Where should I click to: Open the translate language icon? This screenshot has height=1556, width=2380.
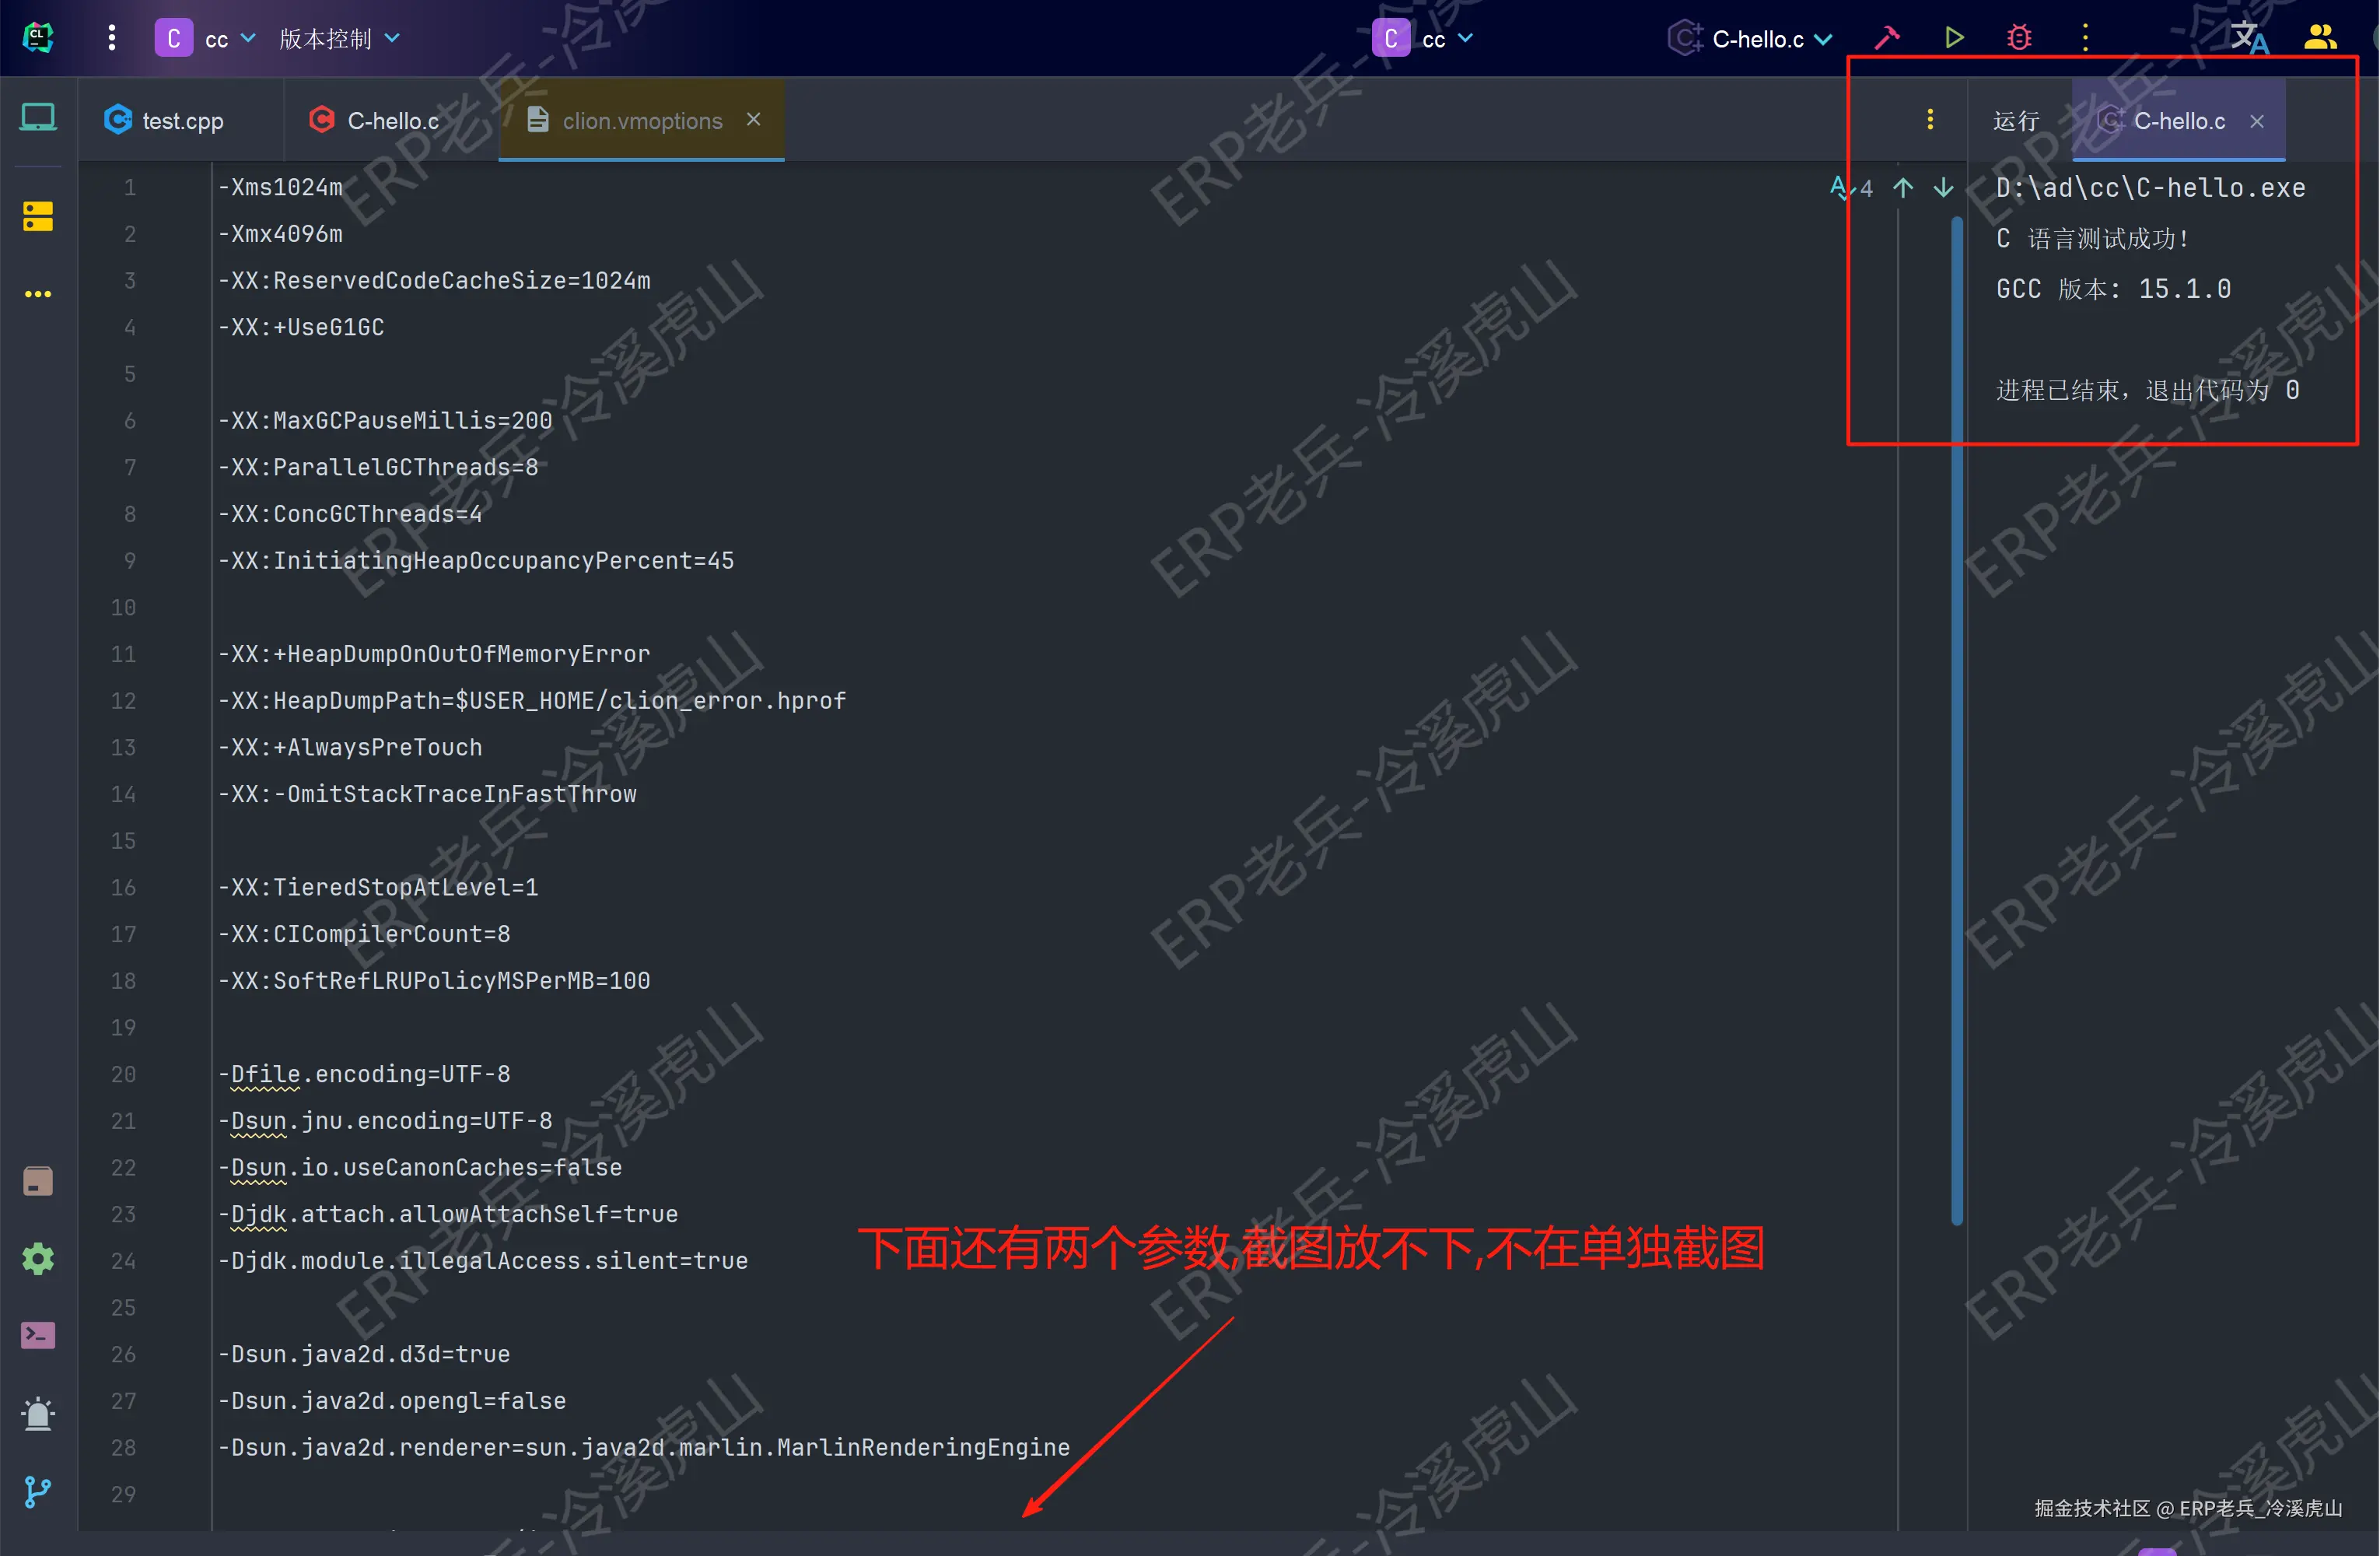point(2249,38)
